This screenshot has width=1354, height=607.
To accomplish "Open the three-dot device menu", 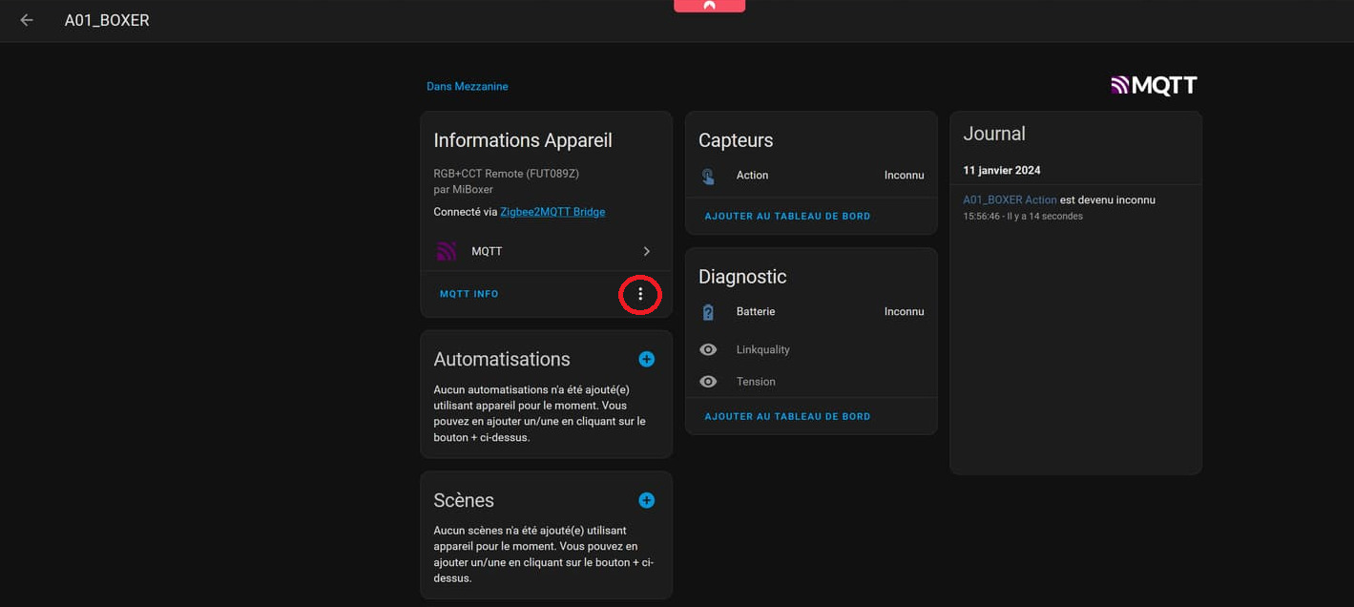I will 640,294.
